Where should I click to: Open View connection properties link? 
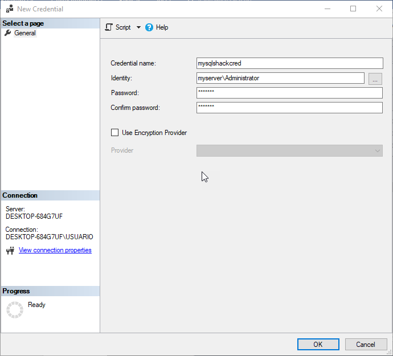tap(55, 250)
